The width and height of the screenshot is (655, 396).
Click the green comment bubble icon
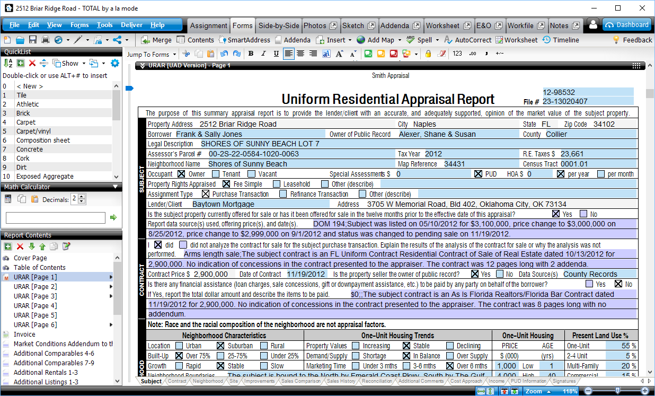click(368, 54)
